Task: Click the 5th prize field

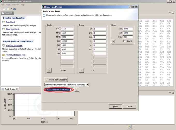Action: coord(99,45)
